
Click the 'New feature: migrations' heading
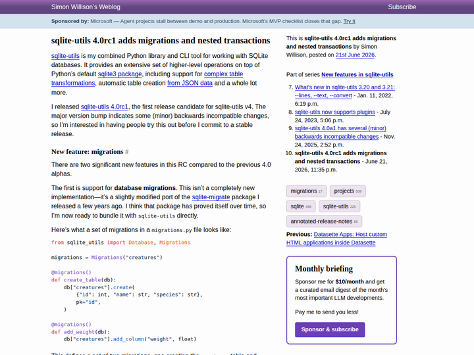tap(88, 152)
